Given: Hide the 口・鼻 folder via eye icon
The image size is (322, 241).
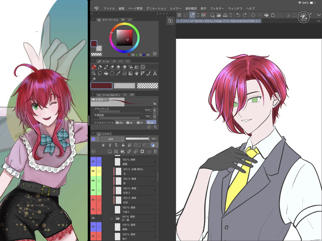Looking at the screenshot, I should (x=93, y=219).
